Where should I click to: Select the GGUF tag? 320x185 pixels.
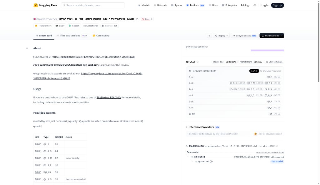[x=60, y=26]
